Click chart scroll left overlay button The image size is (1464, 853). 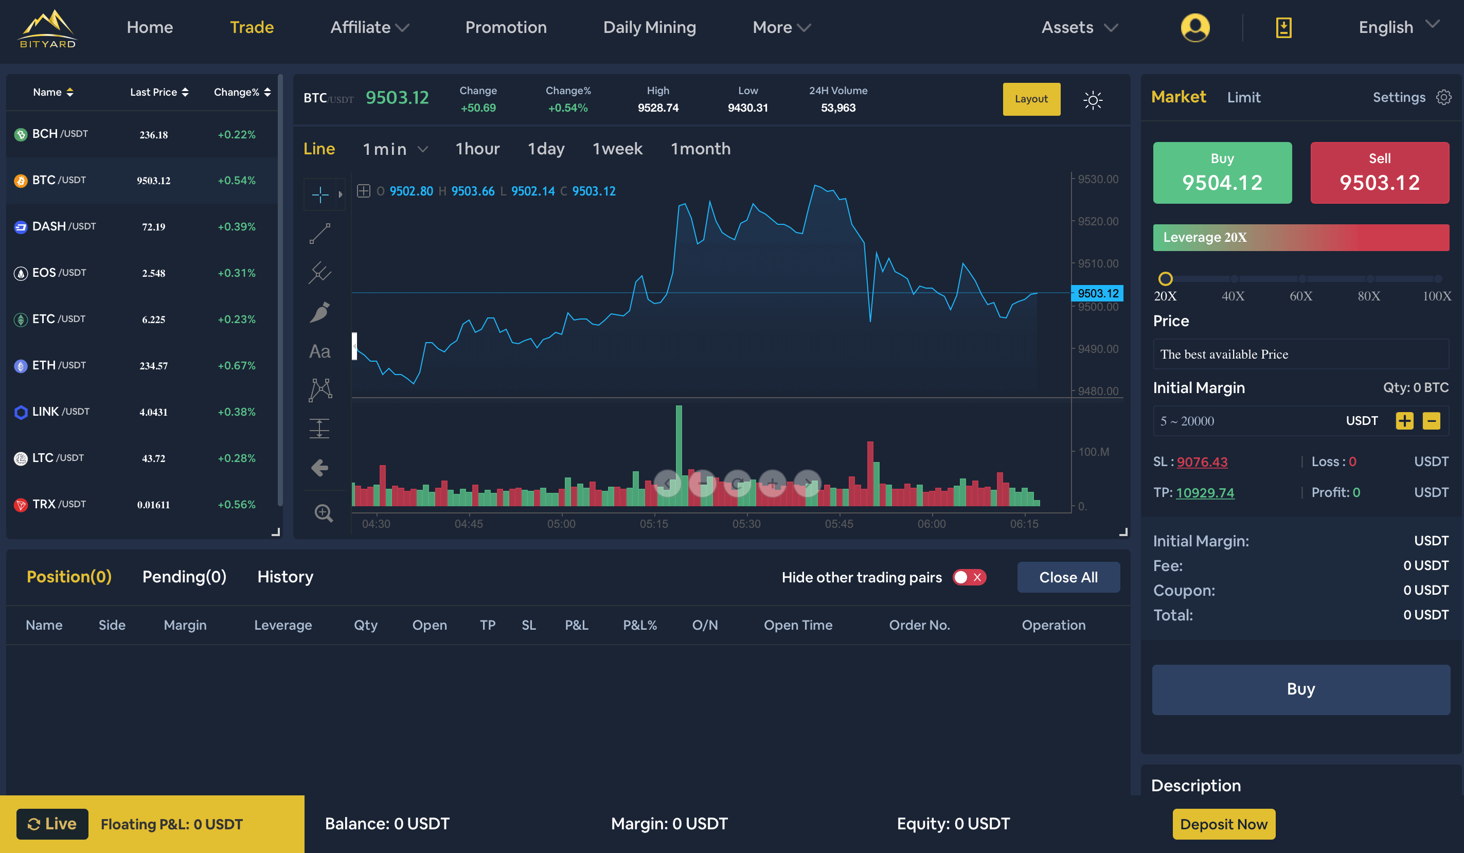point(668,483)
